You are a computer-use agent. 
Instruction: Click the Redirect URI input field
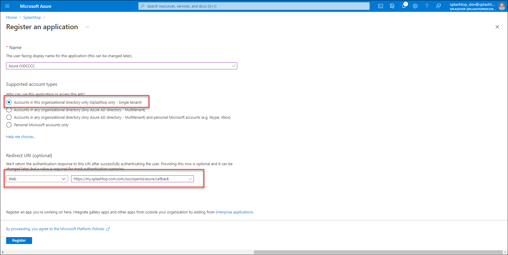(132, 179)
